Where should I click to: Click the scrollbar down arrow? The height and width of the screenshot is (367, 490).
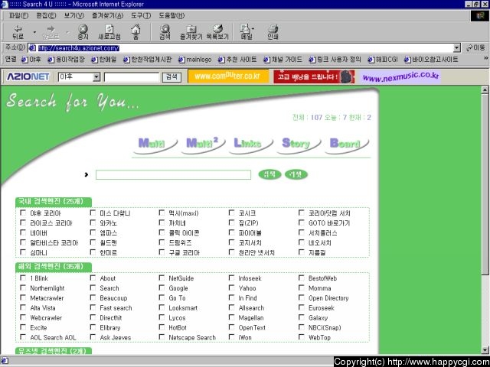point(485,350)
